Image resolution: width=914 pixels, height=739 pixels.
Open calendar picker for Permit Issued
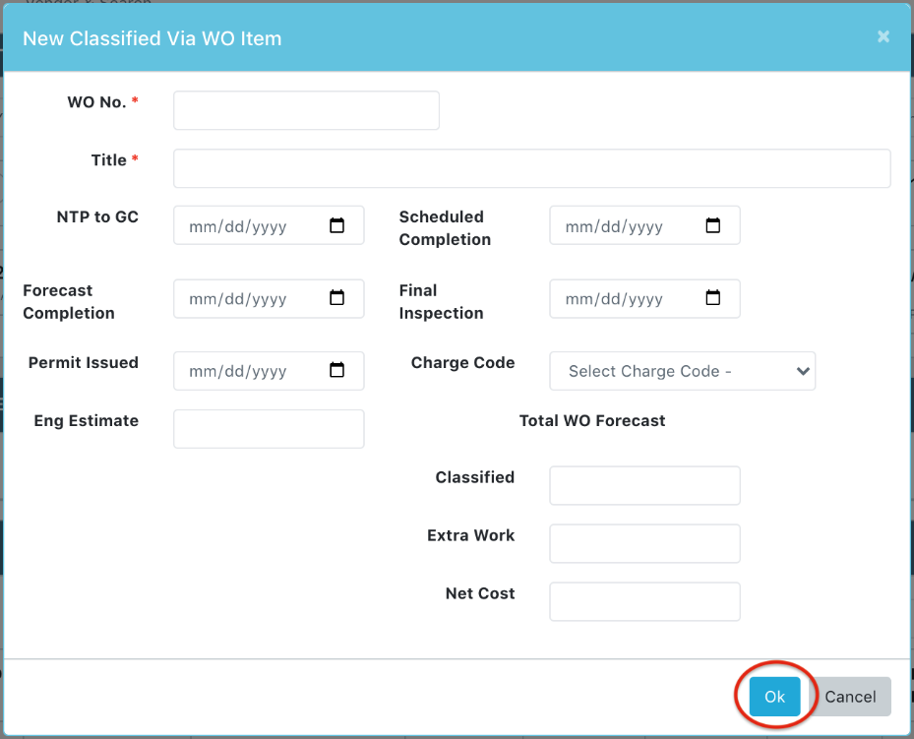[x=336, y=370]
